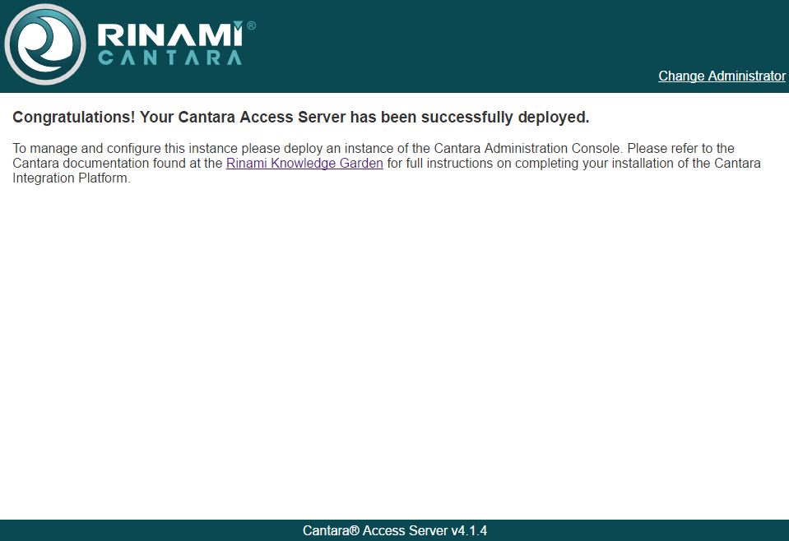The image size is (789, 541).
Task: Click the CANTARA text beneath RINAMI
Action: (x=170, y=58)
